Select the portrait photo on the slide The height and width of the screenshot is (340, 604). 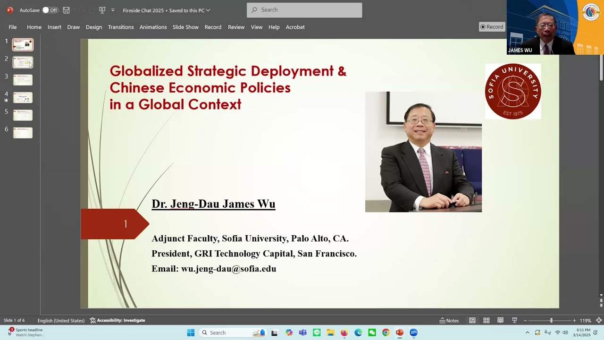[423, 152]
